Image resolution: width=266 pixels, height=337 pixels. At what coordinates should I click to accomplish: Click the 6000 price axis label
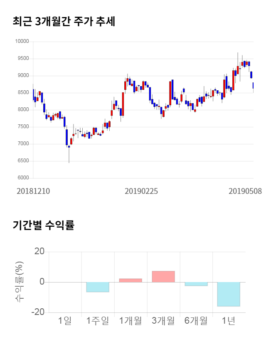[23, 178]
